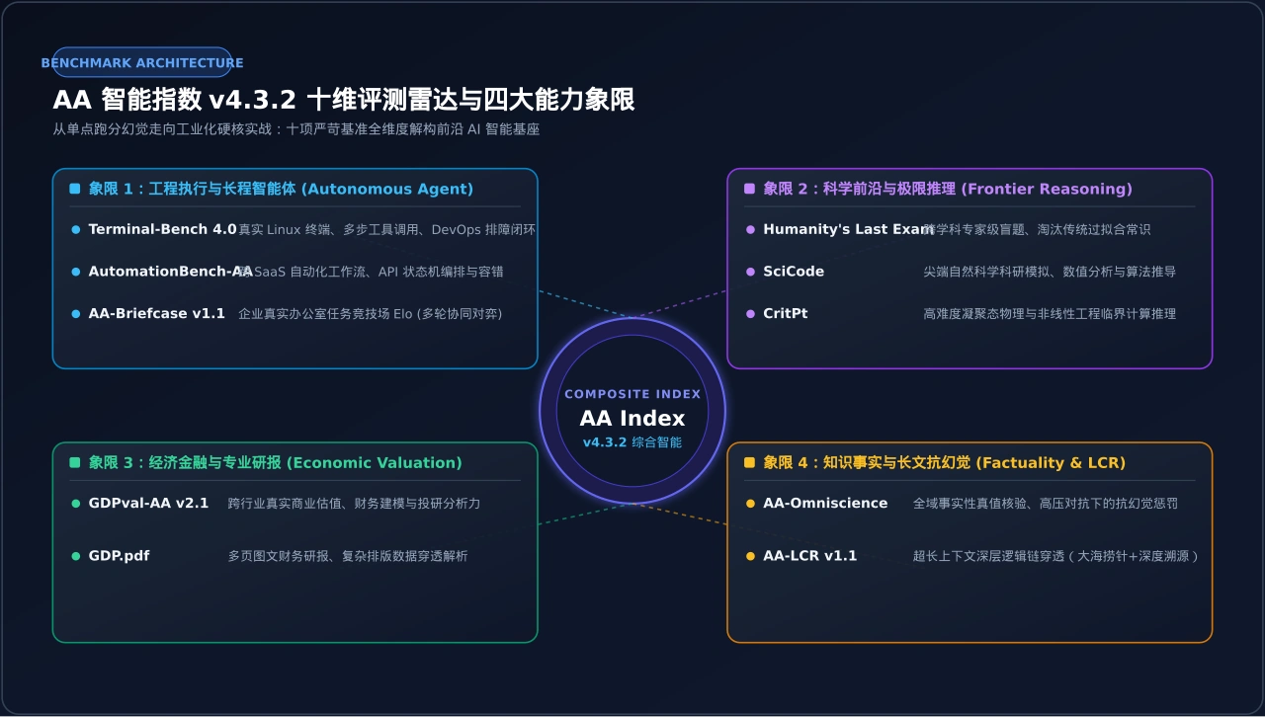The height and width of the screenshot is (717, 1265).
Task: Click the AA Index text in center circle
Action: (632, 418)
